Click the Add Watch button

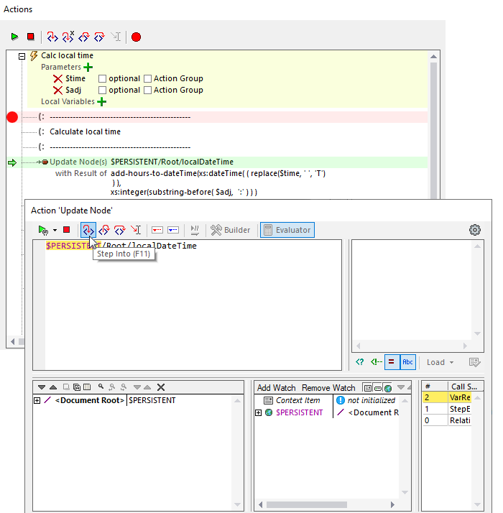277,387
